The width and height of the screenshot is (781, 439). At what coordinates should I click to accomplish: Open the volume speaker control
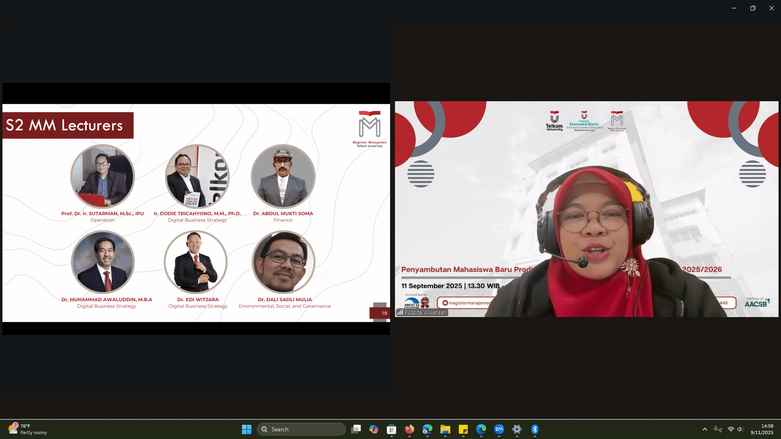(740, 429)
